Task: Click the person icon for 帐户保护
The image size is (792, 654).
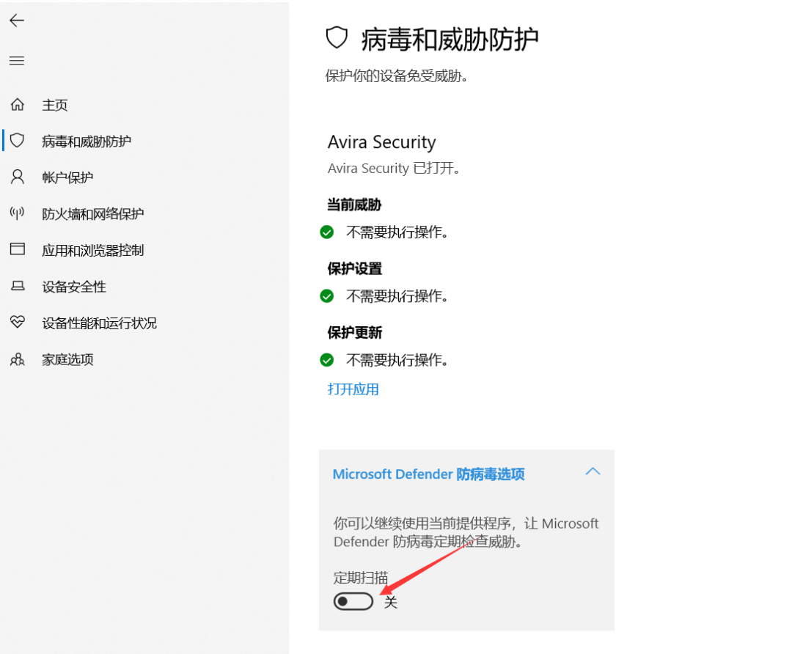Action: [17, 177]
